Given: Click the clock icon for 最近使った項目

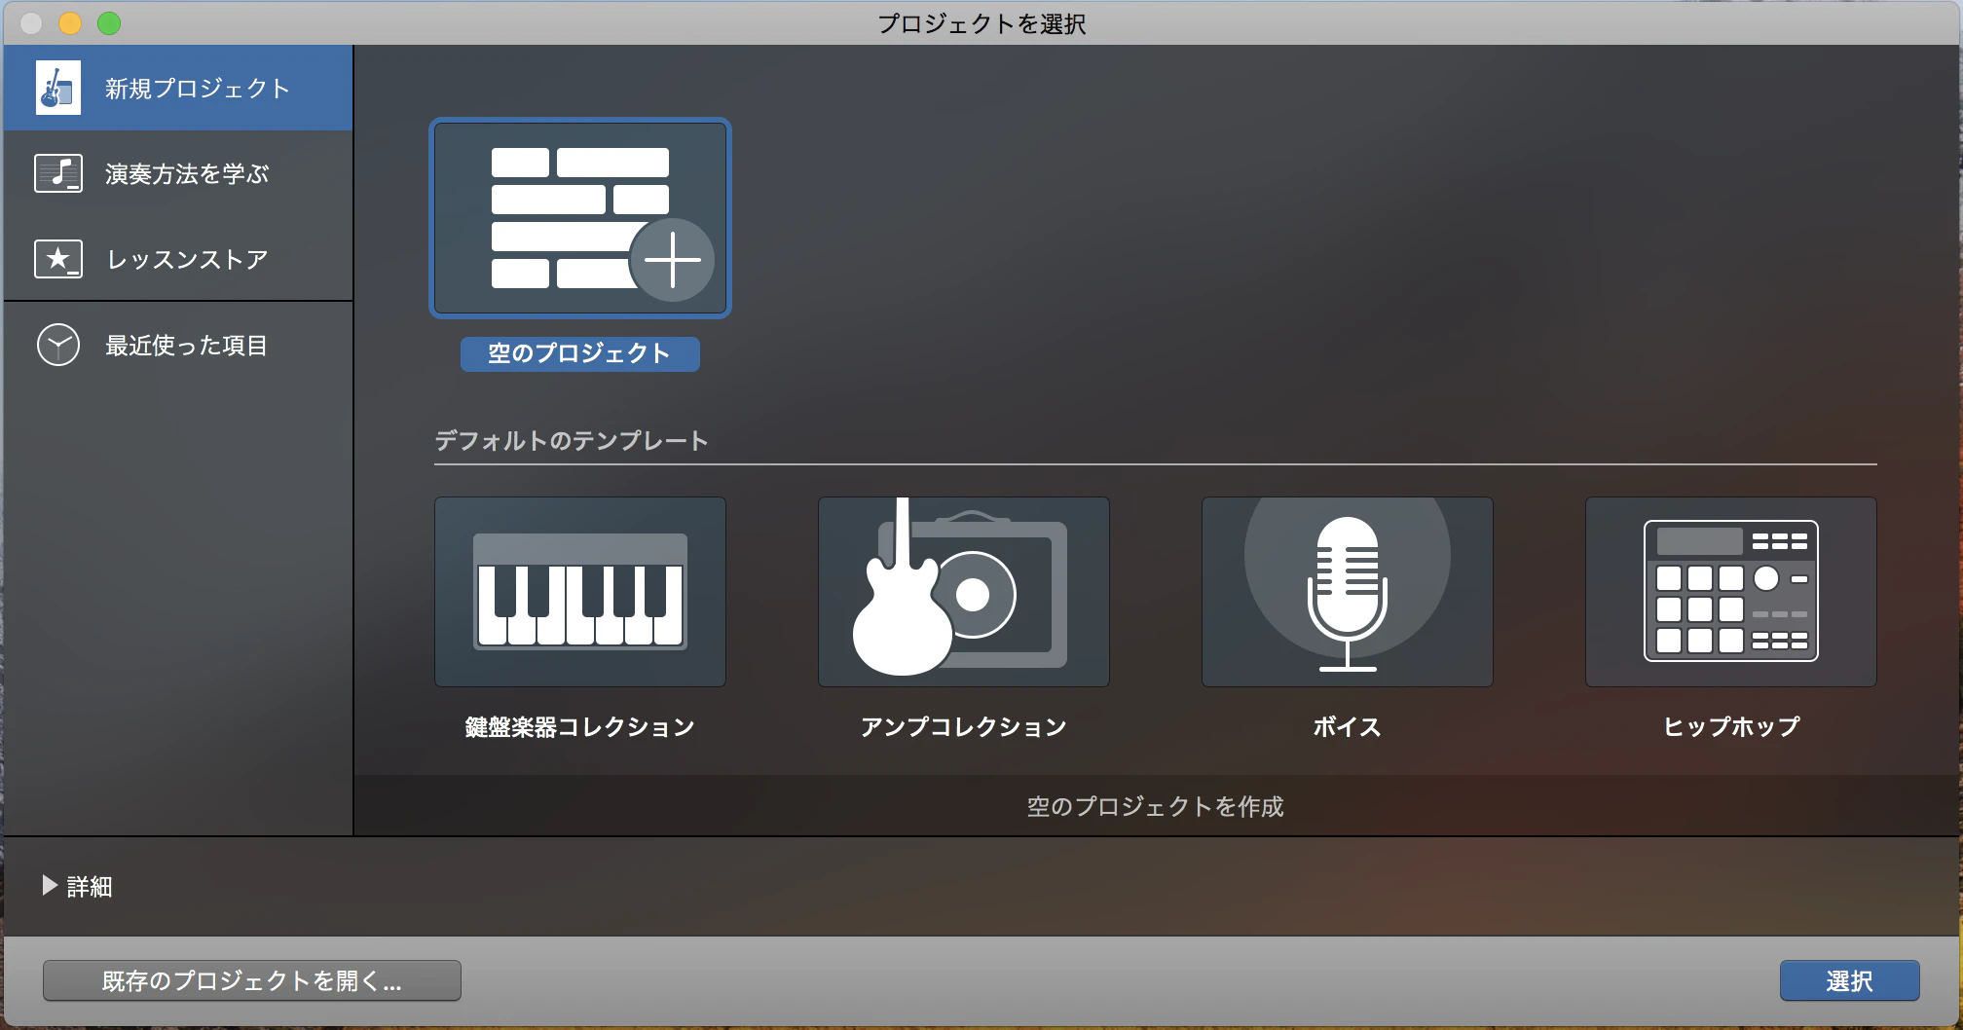Looking at the screenshot, I should (58, 345).
